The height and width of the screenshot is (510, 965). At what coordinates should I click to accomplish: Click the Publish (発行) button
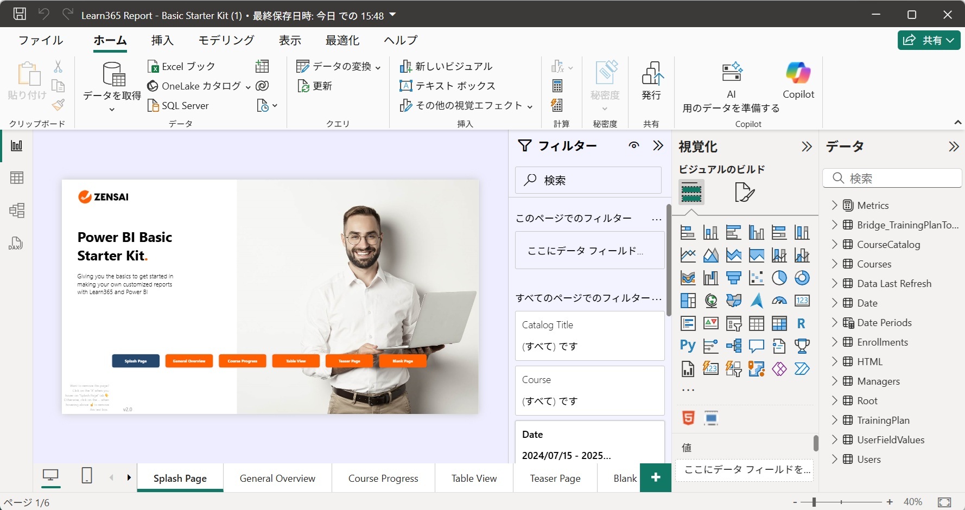pos(651,80)
